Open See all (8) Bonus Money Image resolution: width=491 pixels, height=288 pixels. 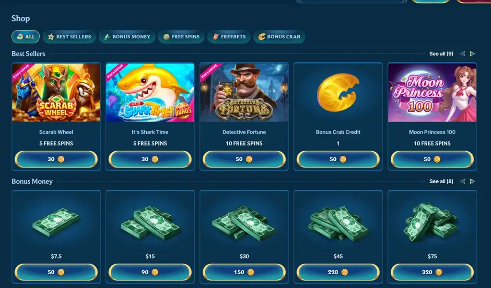[441, 181]
